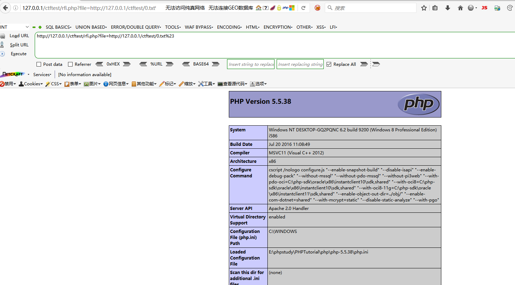The width and height of the screenshot is (515, 285).
Task: Uncheck the Replace All checkbox
Action: [329, 64]
